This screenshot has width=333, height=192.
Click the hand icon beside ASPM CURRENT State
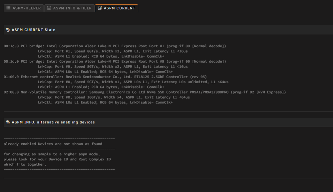pos(8,30)
